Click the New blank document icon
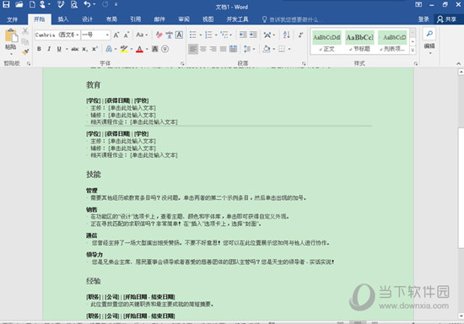 [x=32, y=4]
